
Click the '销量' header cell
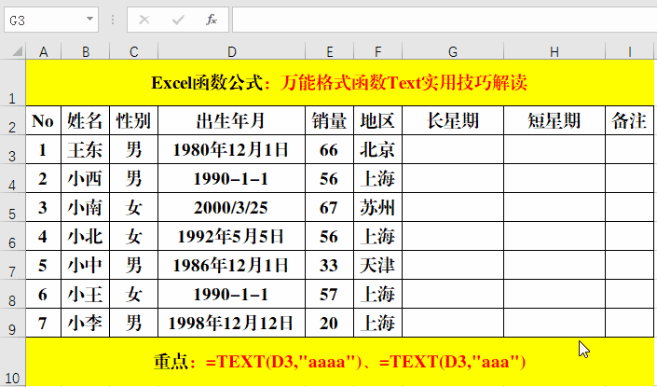pyautogui.click(x=329, y=120)
